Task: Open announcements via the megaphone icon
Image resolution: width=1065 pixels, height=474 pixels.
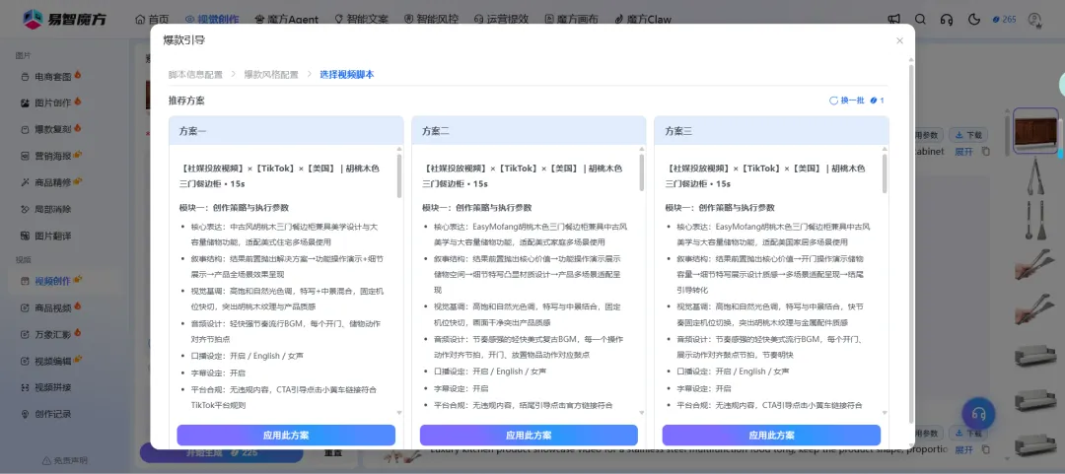Action: [x=893, y=19]
